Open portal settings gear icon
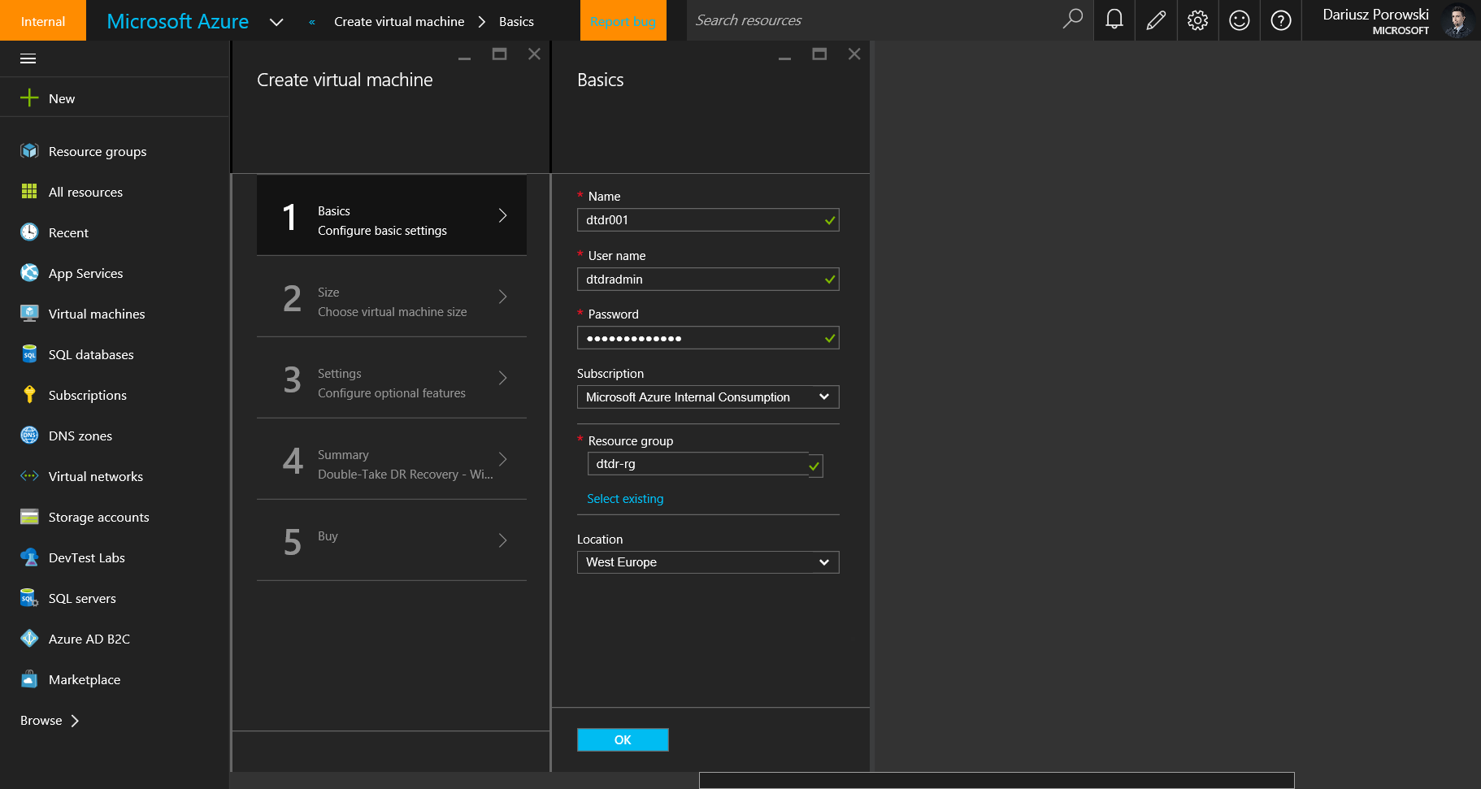This screenshot has width=1481, height=789. pyautogui.click(x=1197, y=20)
